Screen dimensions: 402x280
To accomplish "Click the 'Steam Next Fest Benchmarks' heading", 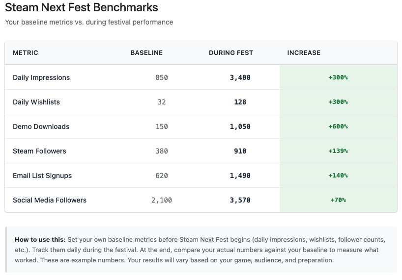I will [81, 7].
